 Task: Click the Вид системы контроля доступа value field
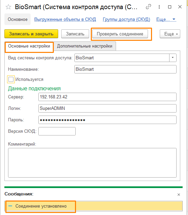122,58
